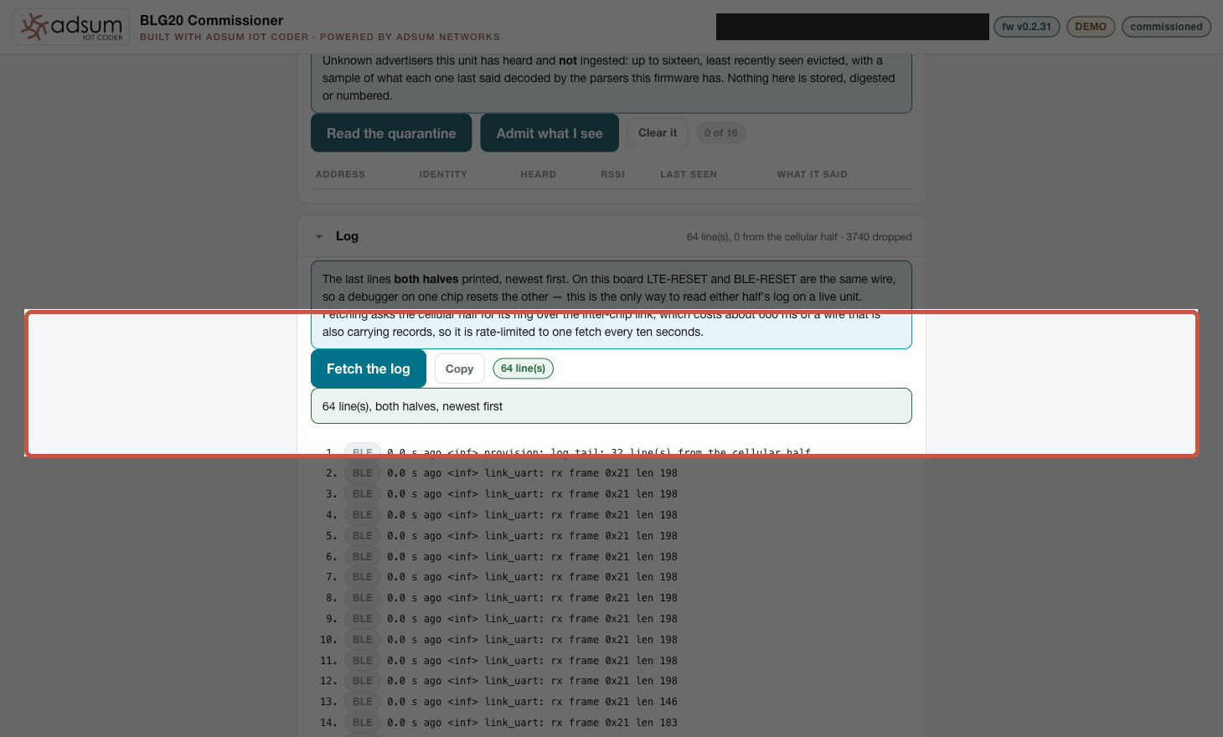Click the 0 of 16 quarantine counter
The image size is (1223, 737).
click(720, 132)
